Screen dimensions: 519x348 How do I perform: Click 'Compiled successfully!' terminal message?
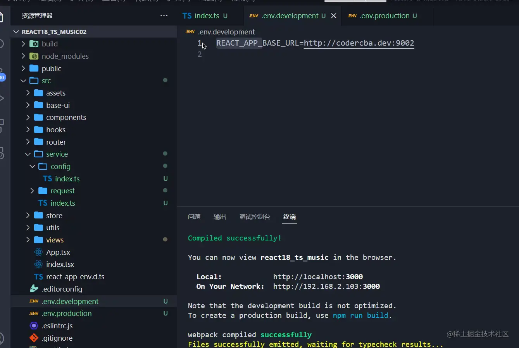[234, 238]
